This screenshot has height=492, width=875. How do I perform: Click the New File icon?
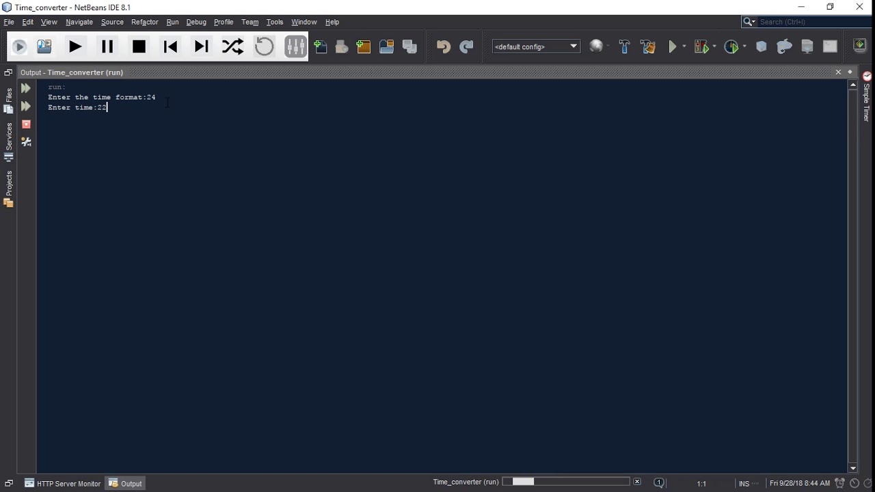coord(321,46)
